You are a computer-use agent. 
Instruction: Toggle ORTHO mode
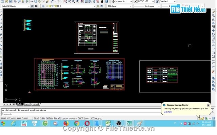coord(49,118)
